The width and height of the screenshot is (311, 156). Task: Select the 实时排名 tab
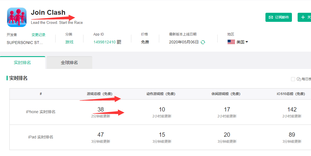(x=22, y=63)
